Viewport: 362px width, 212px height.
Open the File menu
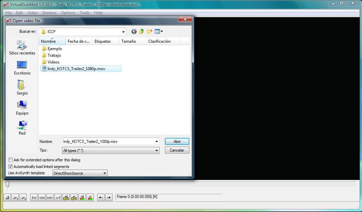point(8,13)
